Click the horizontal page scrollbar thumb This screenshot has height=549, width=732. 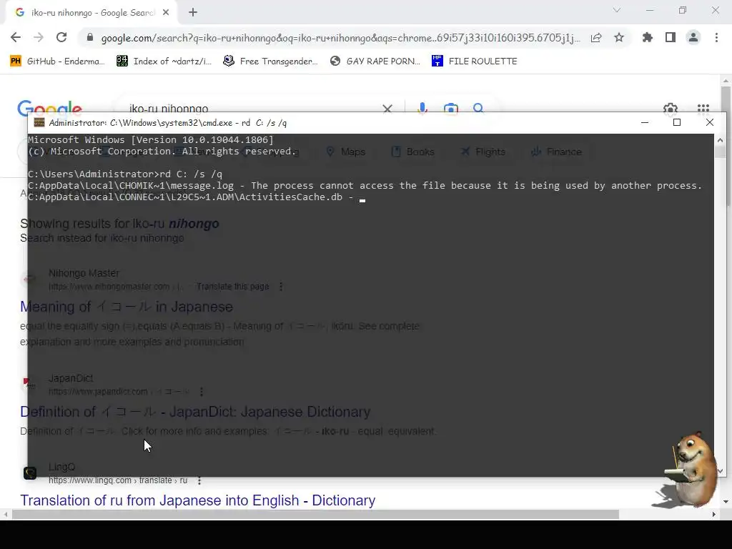point(315,515)
